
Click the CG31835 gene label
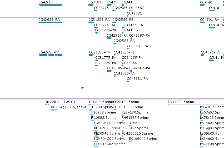(x=96, y=2)
